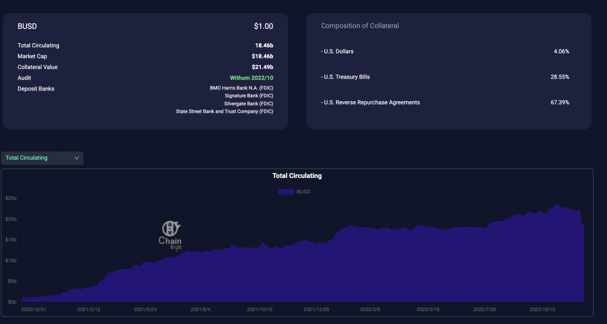The image size is (607, 324).
Task: Open the Total Circulating dropdown
Action: [42, 158]
